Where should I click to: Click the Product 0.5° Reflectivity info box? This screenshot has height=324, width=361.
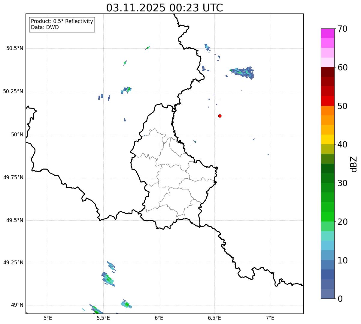pos(62,24)
